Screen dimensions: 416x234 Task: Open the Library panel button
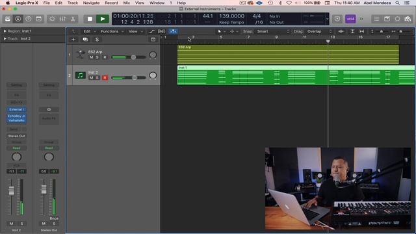(8, 19)
